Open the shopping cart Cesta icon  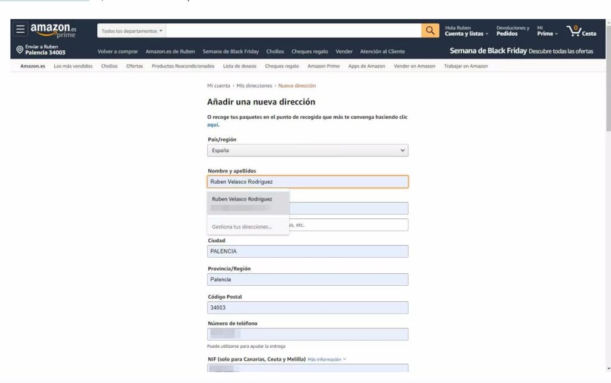click(x=581, y=31)
